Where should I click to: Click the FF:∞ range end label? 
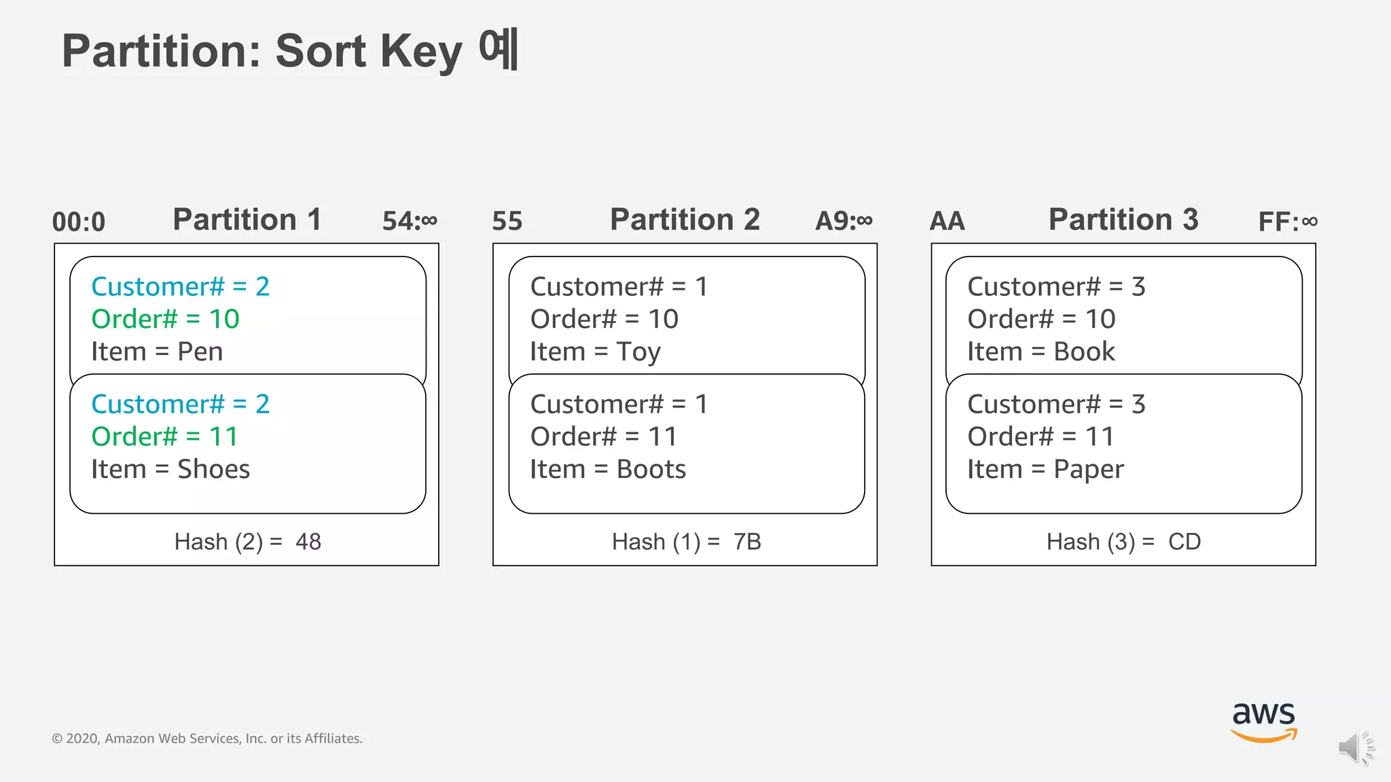pyautogui.click(x=1288, y=222)
